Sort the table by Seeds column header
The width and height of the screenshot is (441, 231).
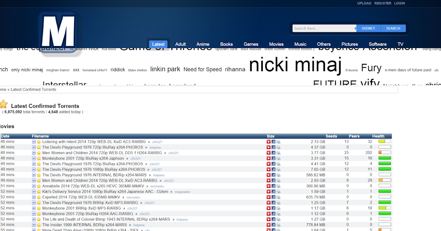[x=331, y=136]
